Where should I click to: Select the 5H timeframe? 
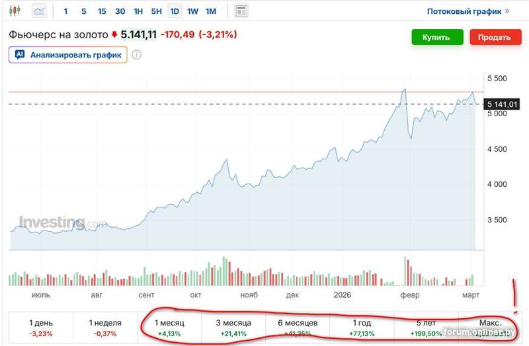coord(157,11)
